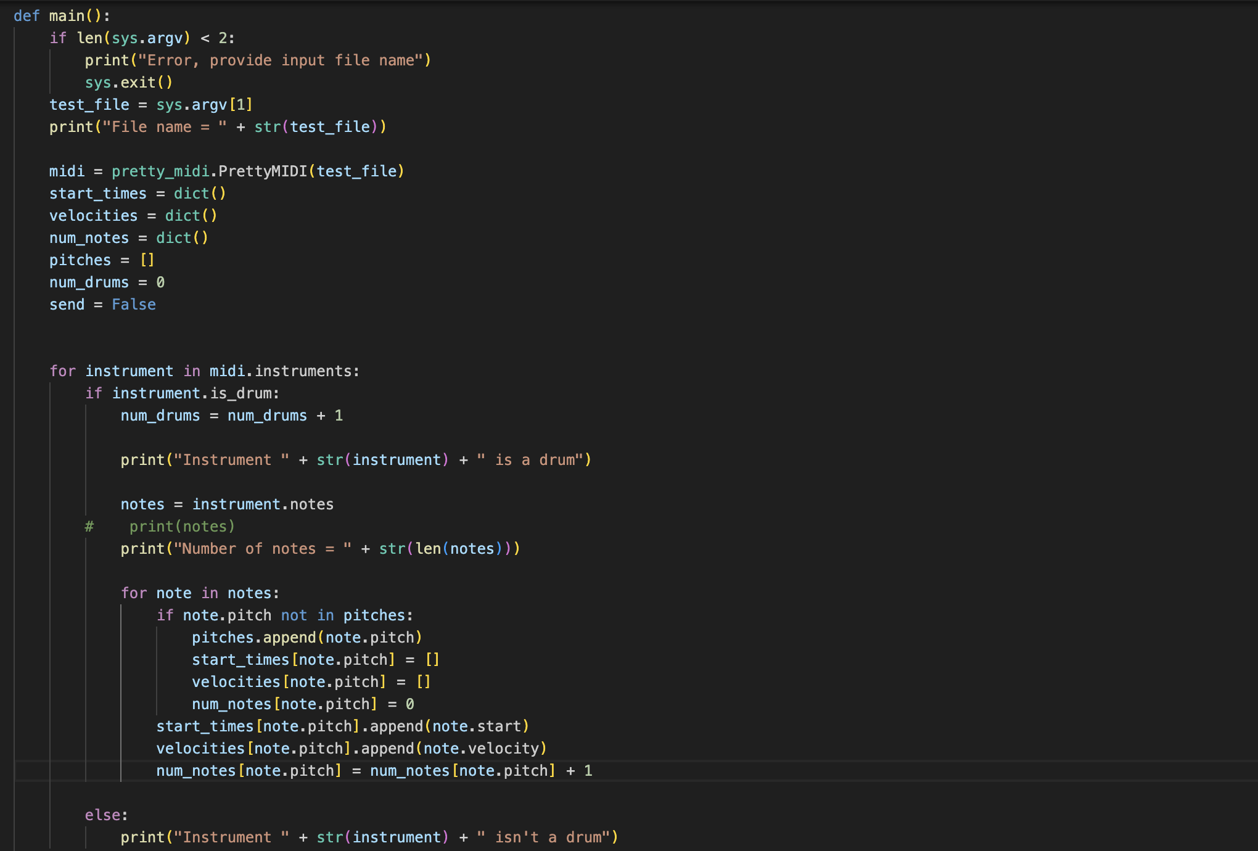Screen dimensions: 1258x851
Task: Click the False value assigned to send
Action: click(133, 305)
